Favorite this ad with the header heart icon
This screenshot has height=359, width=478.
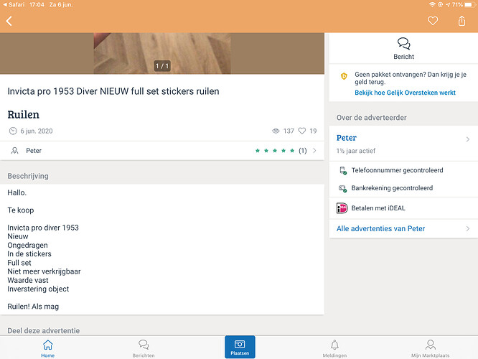433,21
